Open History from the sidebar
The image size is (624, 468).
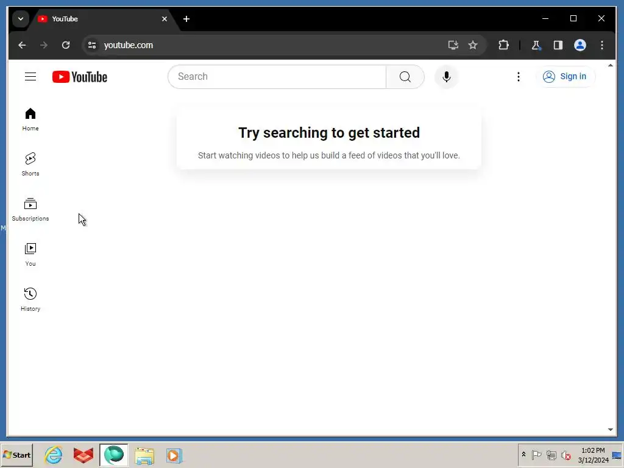click(30, 299)
